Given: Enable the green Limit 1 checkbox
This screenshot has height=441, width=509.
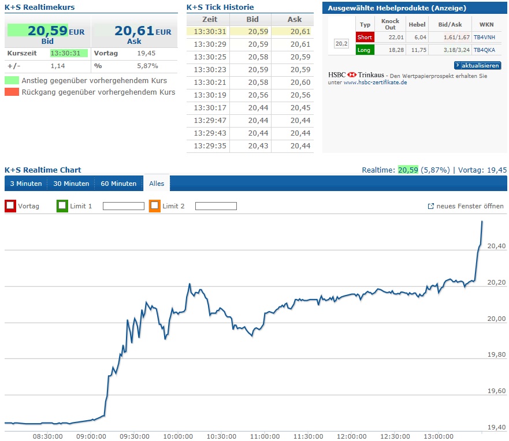Looking at the screenshot, I should 62,206.
